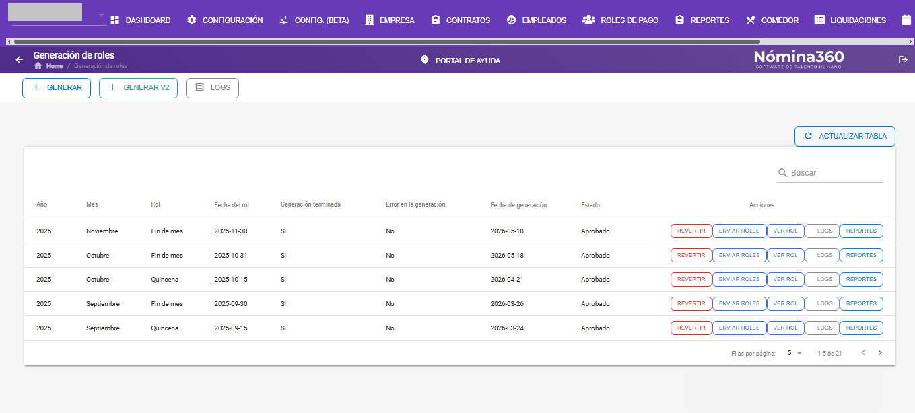Click the Reportes clipboard icon
915x413 pixels.
tap(680, 20)
